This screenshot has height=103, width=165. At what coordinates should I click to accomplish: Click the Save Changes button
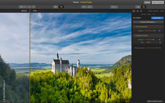click(x=158, y=2)
